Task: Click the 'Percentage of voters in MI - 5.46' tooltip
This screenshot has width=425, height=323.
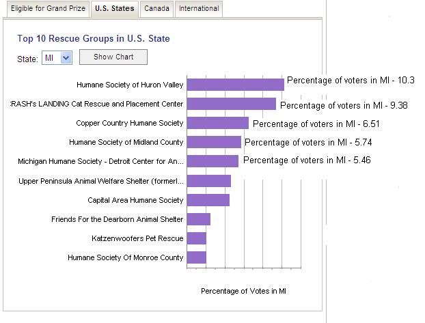Action: pyautogui.click(x=307, y=160)
